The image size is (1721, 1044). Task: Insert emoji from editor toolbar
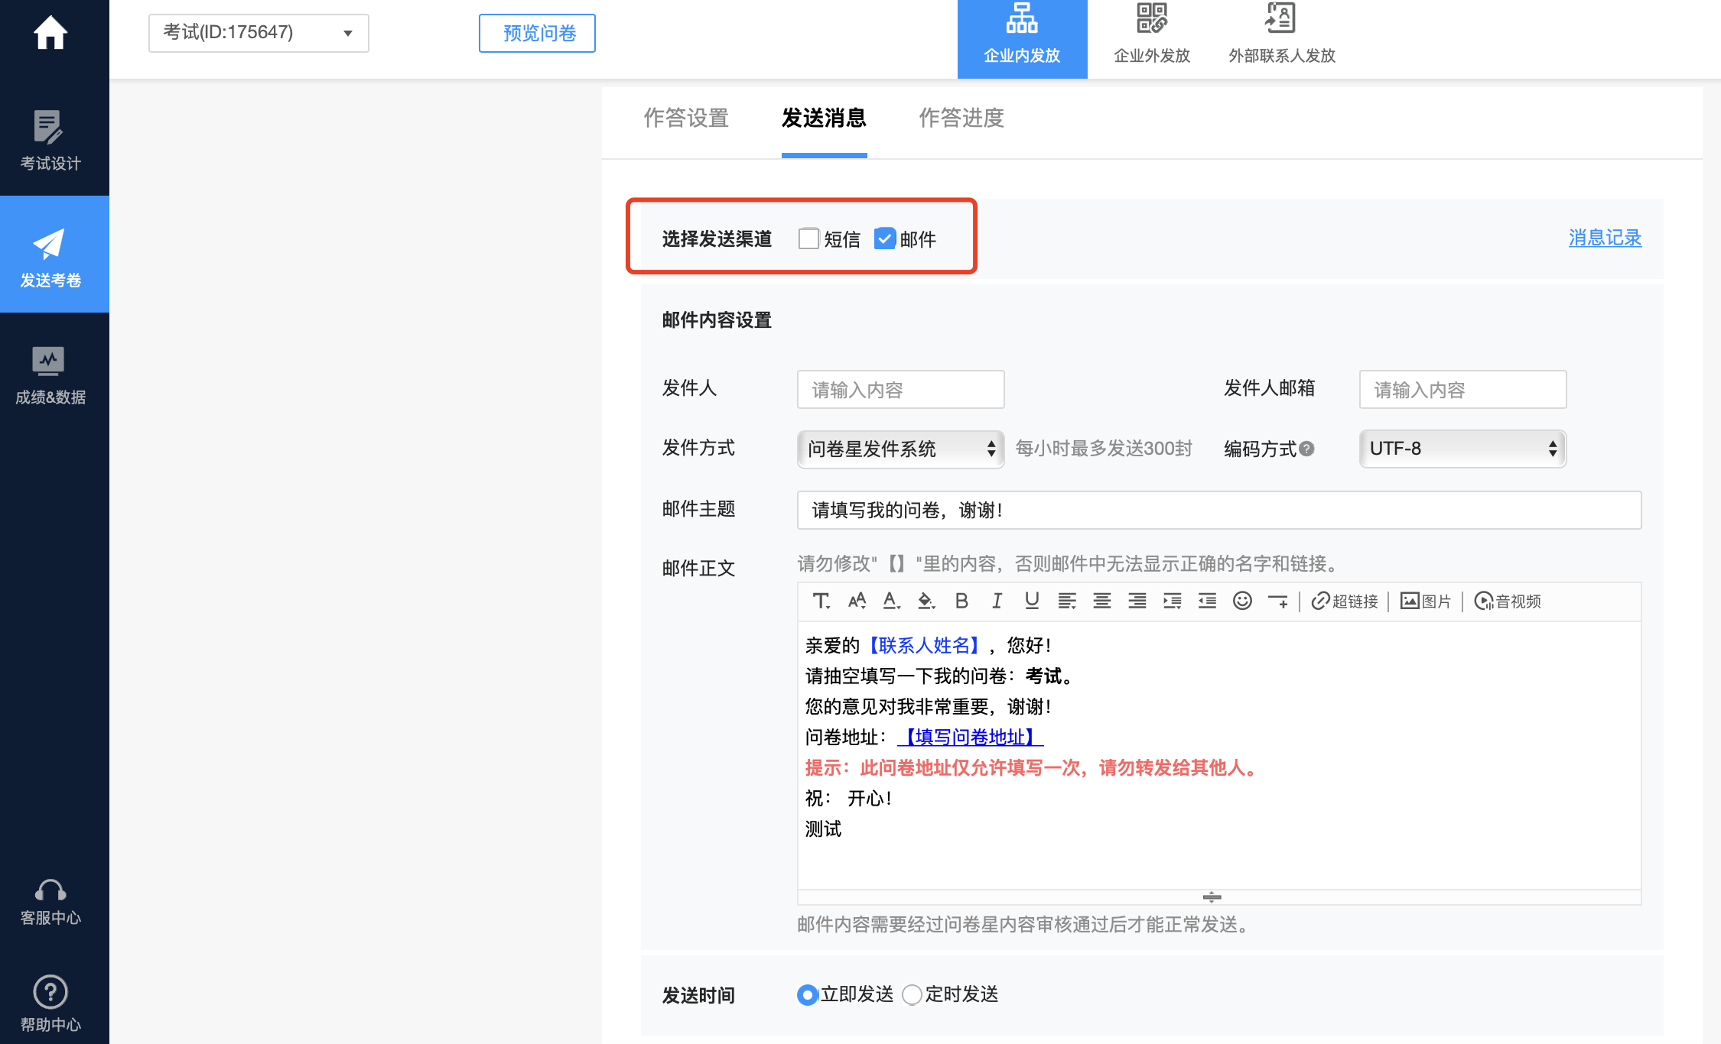pyautogui.click(x=1243, y=601)
